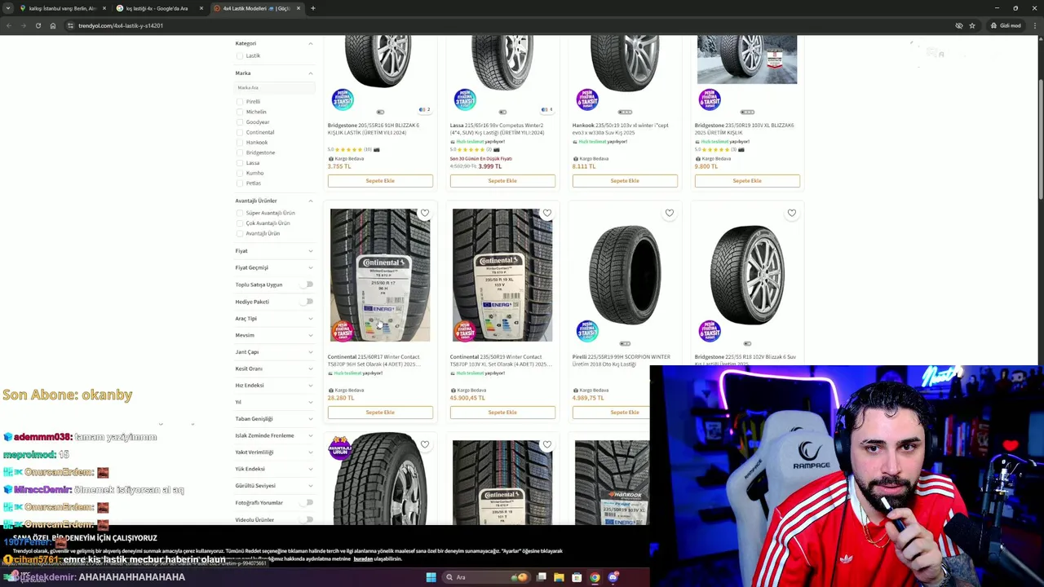Collapse the Marka filter section
Image resolution: width=1044 pixels, height=587 pixels.
[310, 73]
